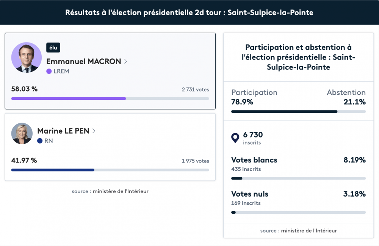
Task: Click the Participation 78.9% progress bar
Action: [298, 112]
